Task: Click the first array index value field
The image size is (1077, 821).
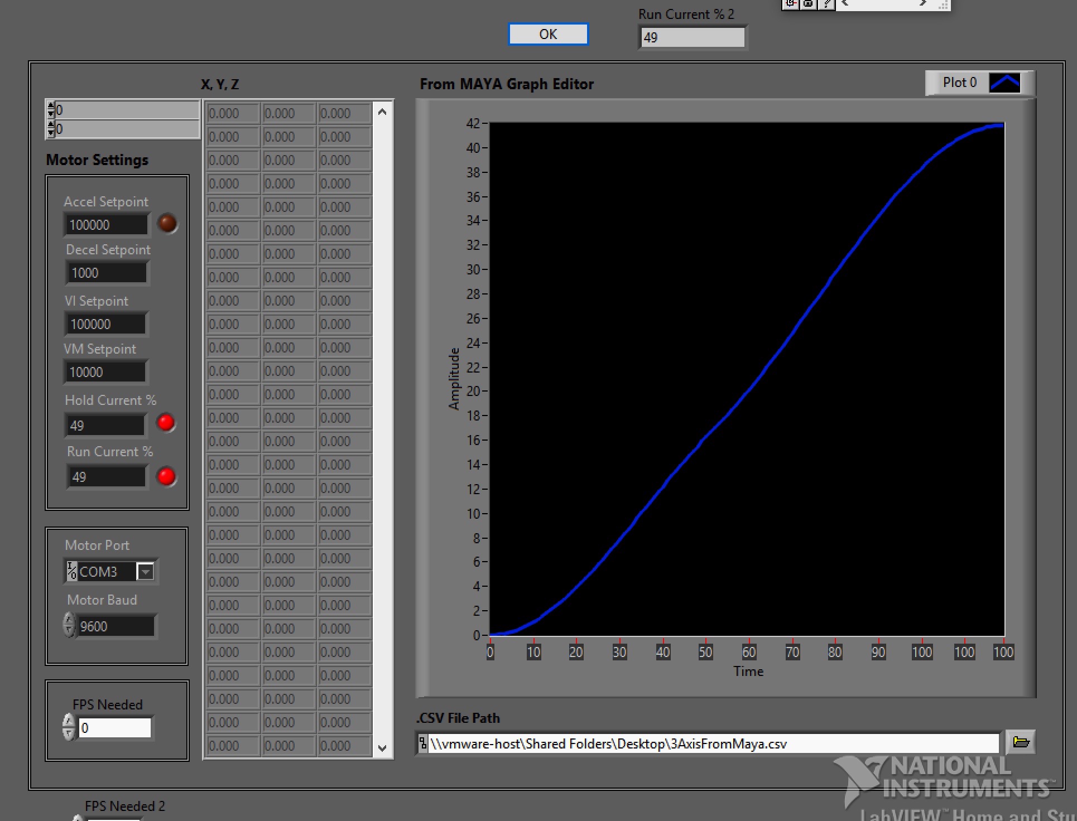Action: pyautogui.click(x=127, y=110)
